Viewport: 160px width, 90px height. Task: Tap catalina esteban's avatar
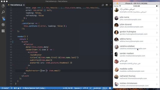[116, 47]
